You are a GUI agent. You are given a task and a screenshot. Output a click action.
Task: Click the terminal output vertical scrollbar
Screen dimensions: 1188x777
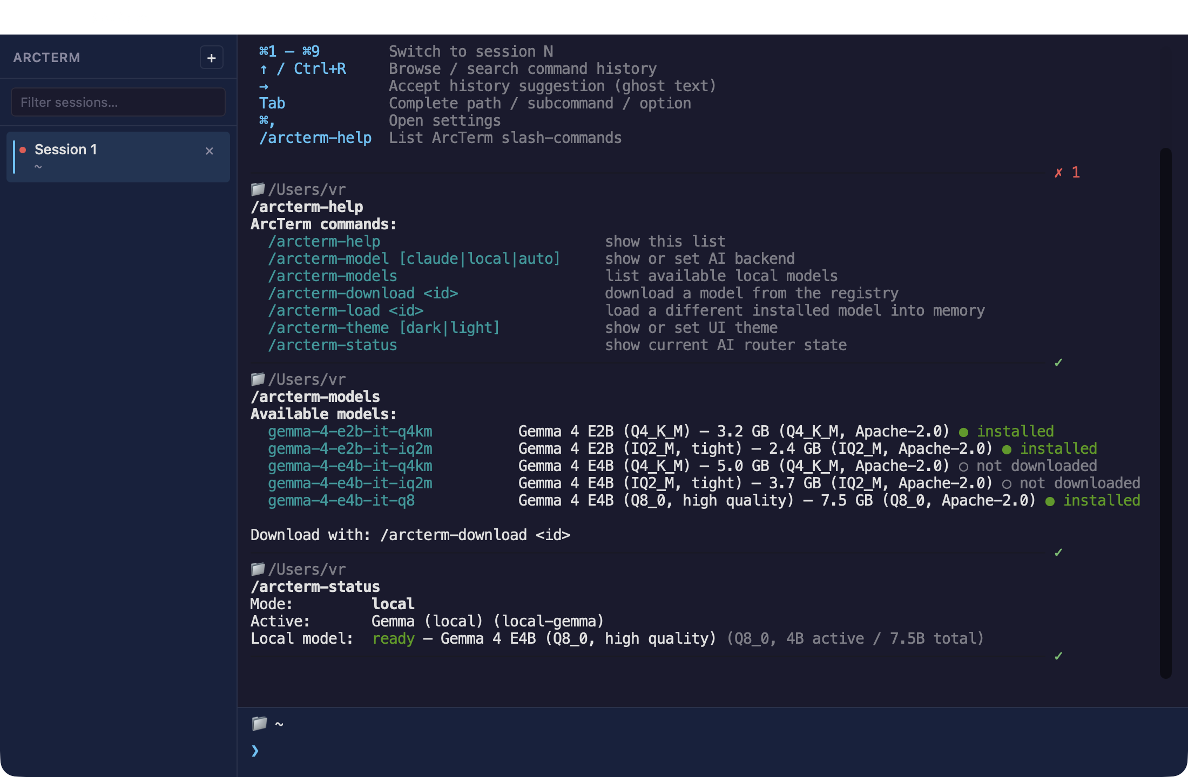coord(1166,413)
